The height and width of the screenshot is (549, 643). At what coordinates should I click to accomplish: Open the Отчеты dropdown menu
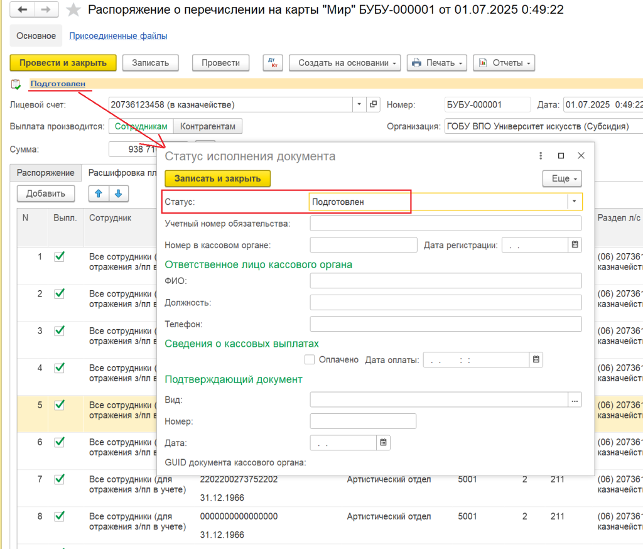[504, 63]
